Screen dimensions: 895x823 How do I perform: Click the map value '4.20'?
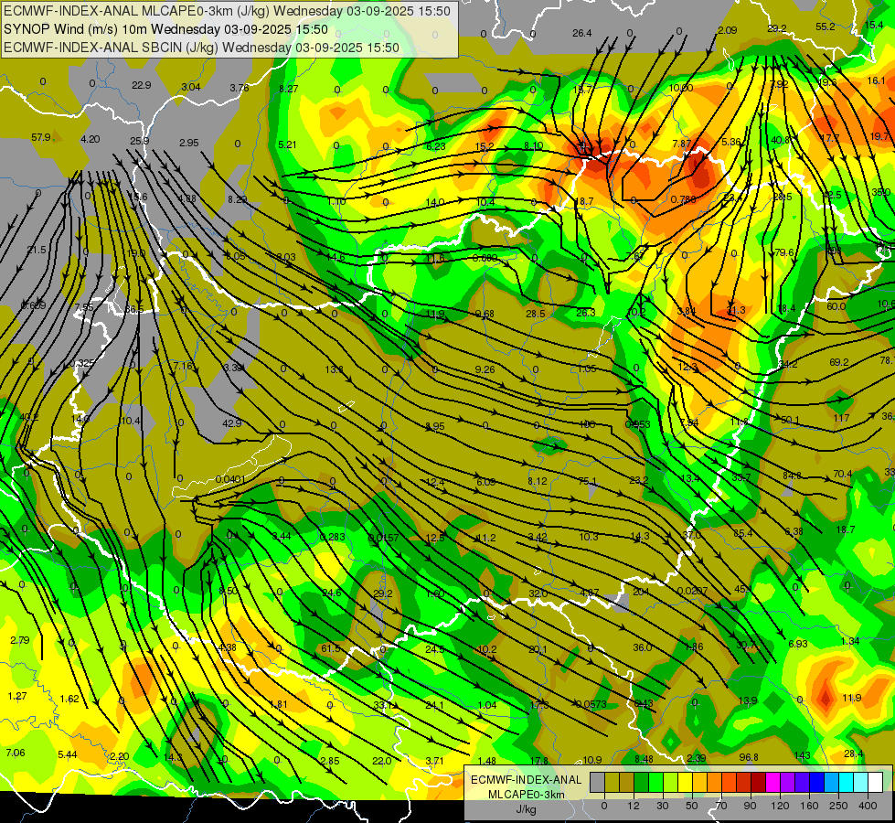(x=91, y=139)
